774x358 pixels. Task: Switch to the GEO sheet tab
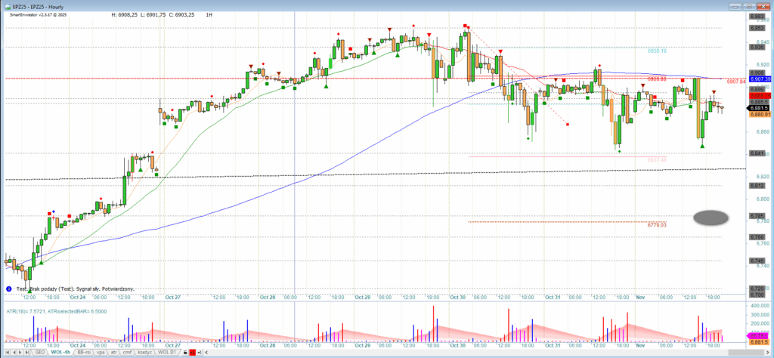click(x=39, y=352)
